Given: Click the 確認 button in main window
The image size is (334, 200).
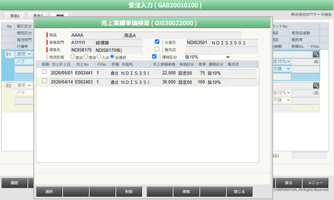Looking at the screenshot, I should (14, 183).
